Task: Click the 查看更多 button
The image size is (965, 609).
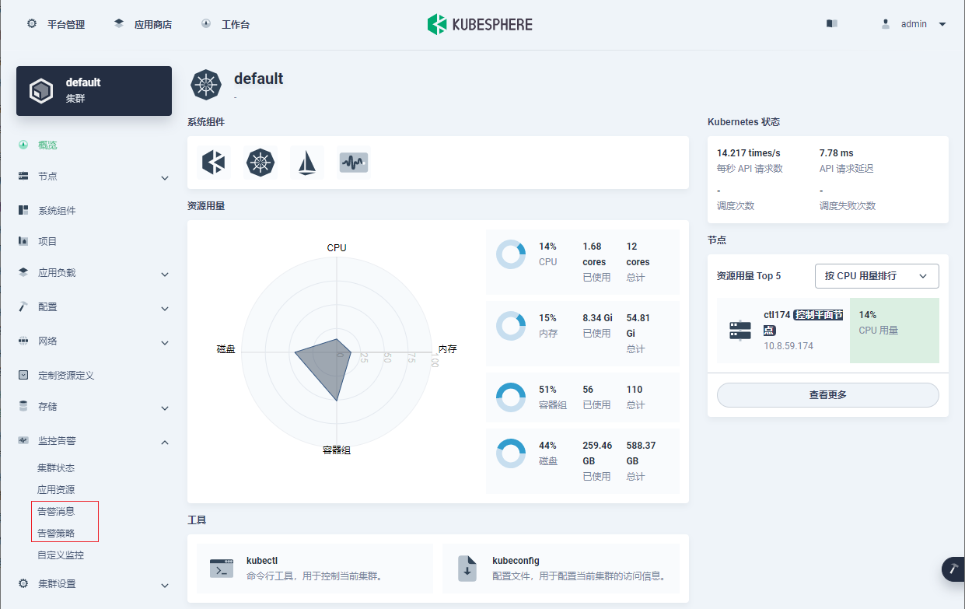Action: point(827,394)
